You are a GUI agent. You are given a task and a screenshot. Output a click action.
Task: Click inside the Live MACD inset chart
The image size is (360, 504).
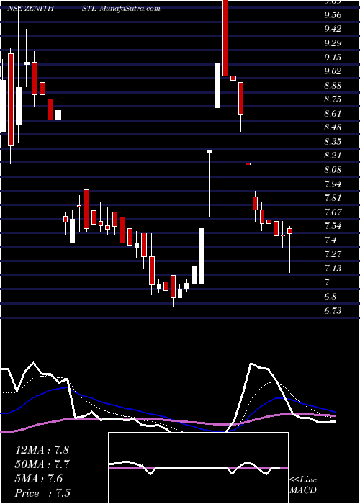tap(198, 468)
